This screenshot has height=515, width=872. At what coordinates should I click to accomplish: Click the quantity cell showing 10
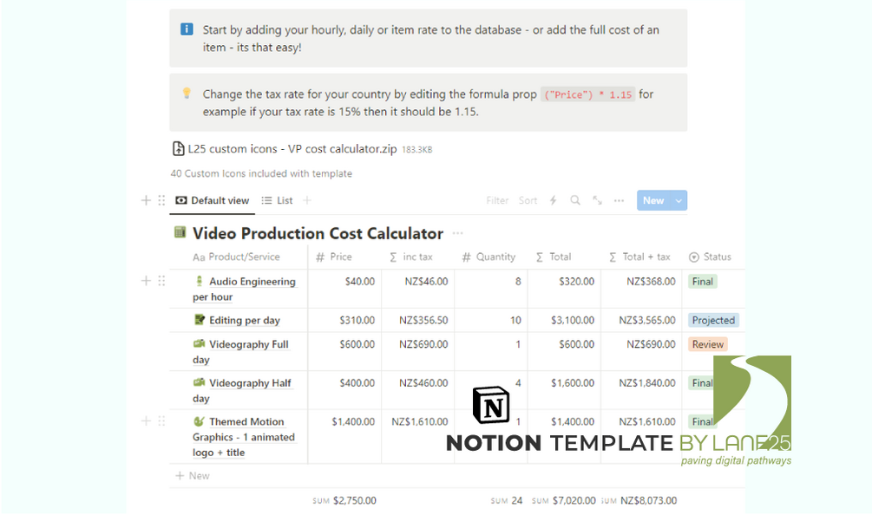pos(491,320)
